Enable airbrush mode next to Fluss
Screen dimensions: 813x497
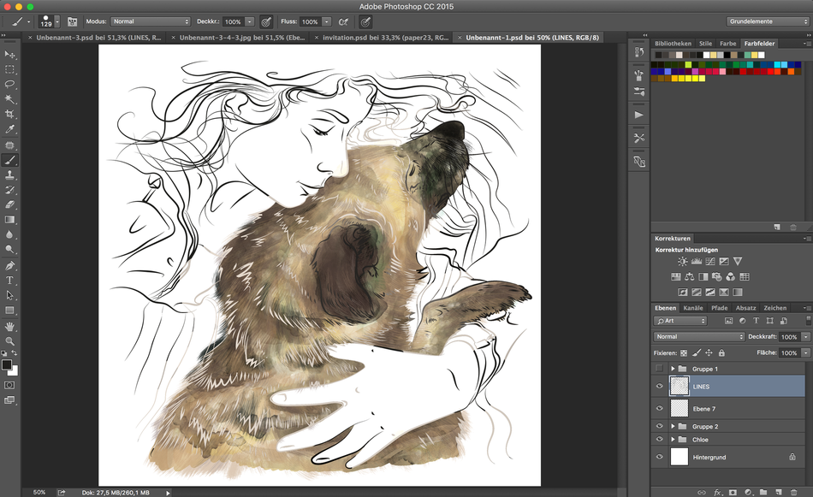pos(342,21)
